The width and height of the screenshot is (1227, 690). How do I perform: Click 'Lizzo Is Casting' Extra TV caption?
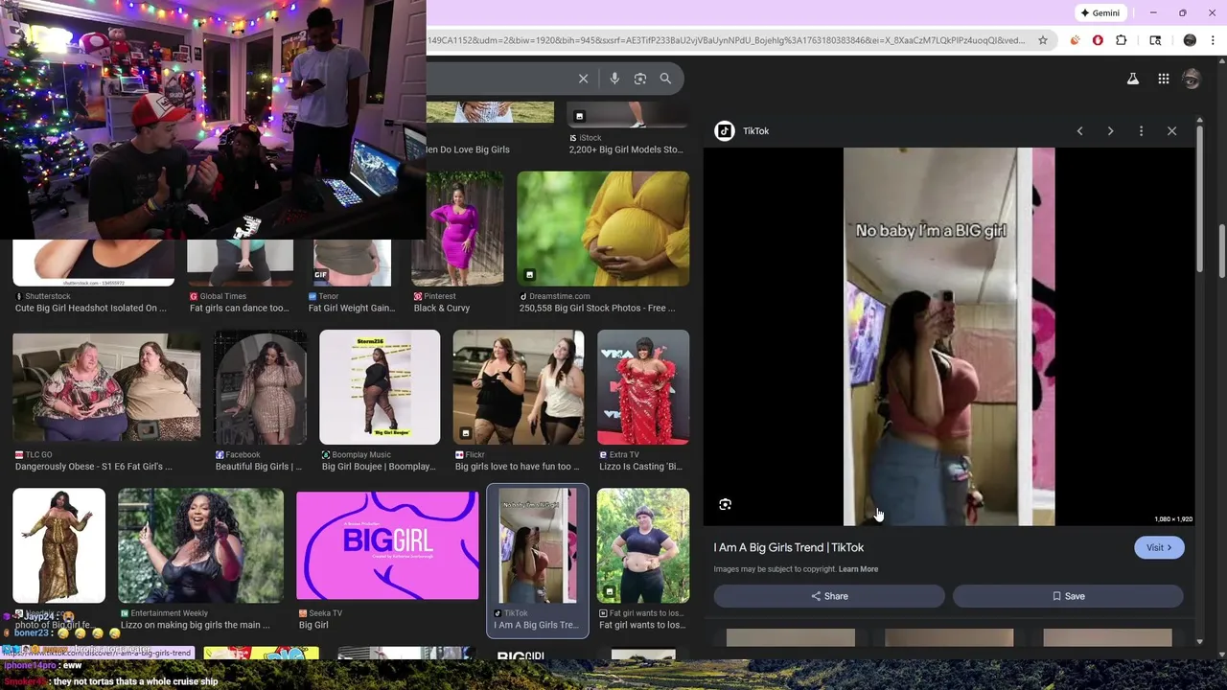pyautogui.click(x=639, y=467)
